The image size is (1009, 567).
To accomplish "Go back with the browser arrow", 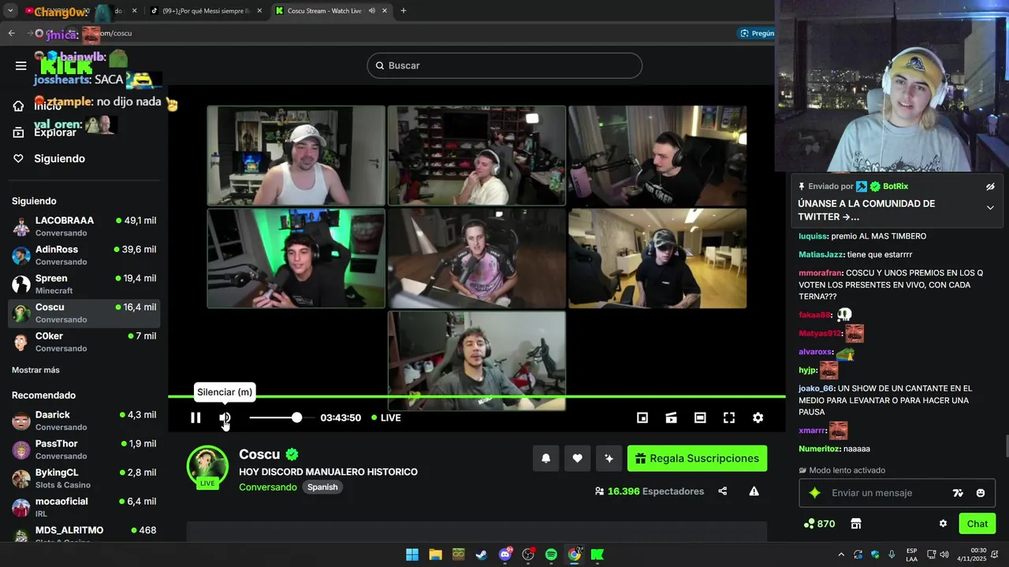I will click(11, 33).
